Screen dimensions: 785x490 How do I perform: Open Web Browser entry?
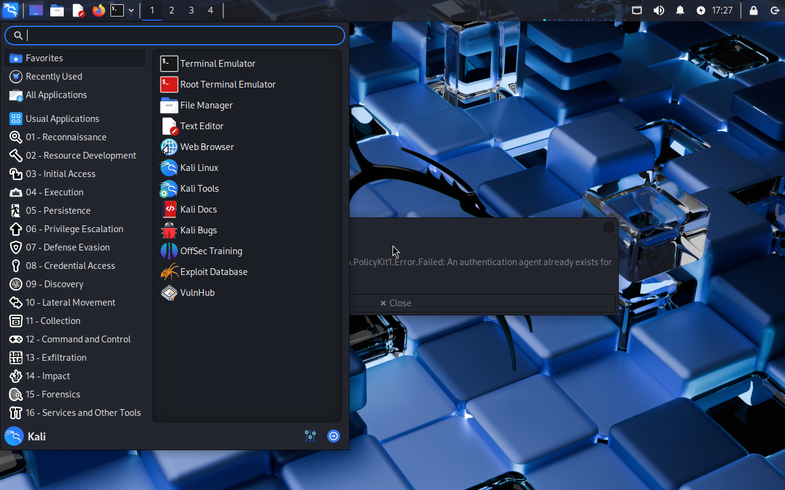click(x=247, y=147)
